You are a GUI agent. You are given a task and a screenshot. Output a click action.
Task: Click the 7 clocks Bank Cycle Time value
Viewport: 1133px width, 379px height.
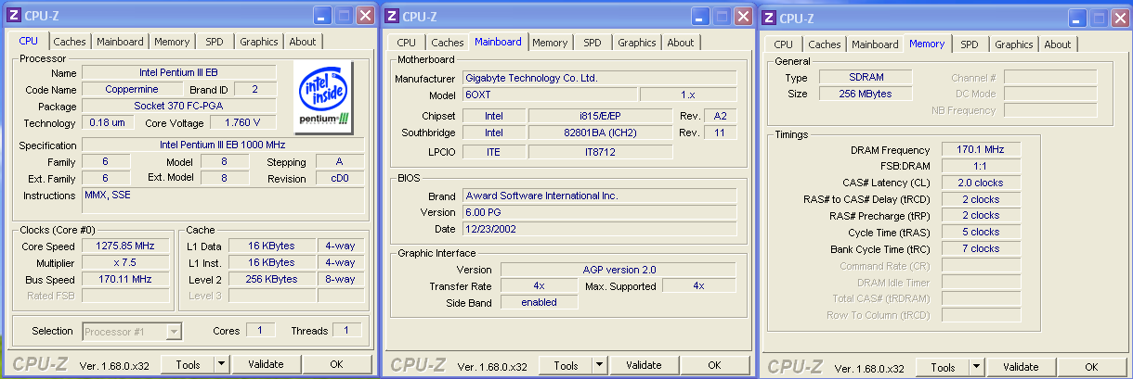tap(981, 248)
